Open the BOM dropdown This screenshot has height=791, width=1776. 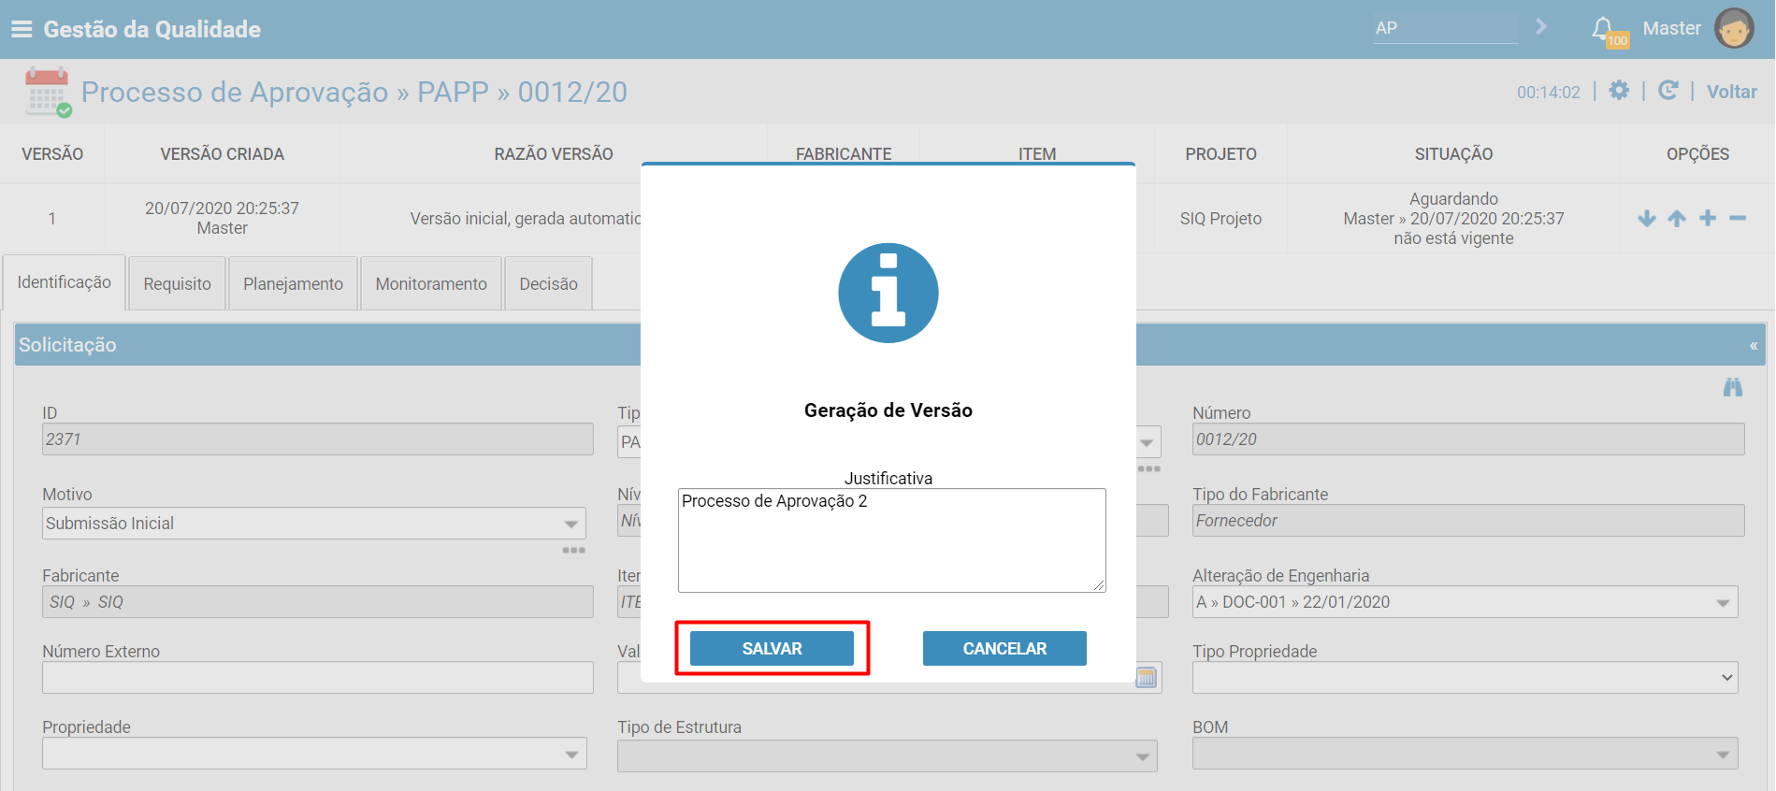pos(1465,754)
